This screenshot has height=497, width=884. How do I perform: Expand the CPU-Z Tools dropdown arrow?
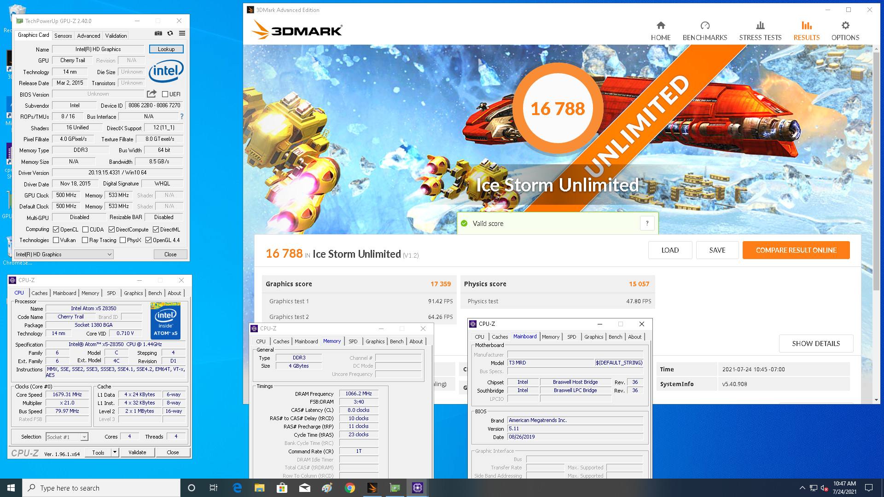(115, 452)
